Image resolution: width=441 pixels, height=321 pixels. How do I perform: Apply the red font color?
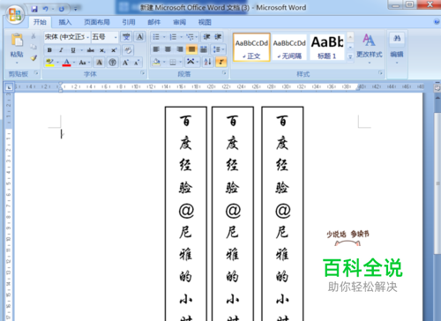tap(66, 62)
